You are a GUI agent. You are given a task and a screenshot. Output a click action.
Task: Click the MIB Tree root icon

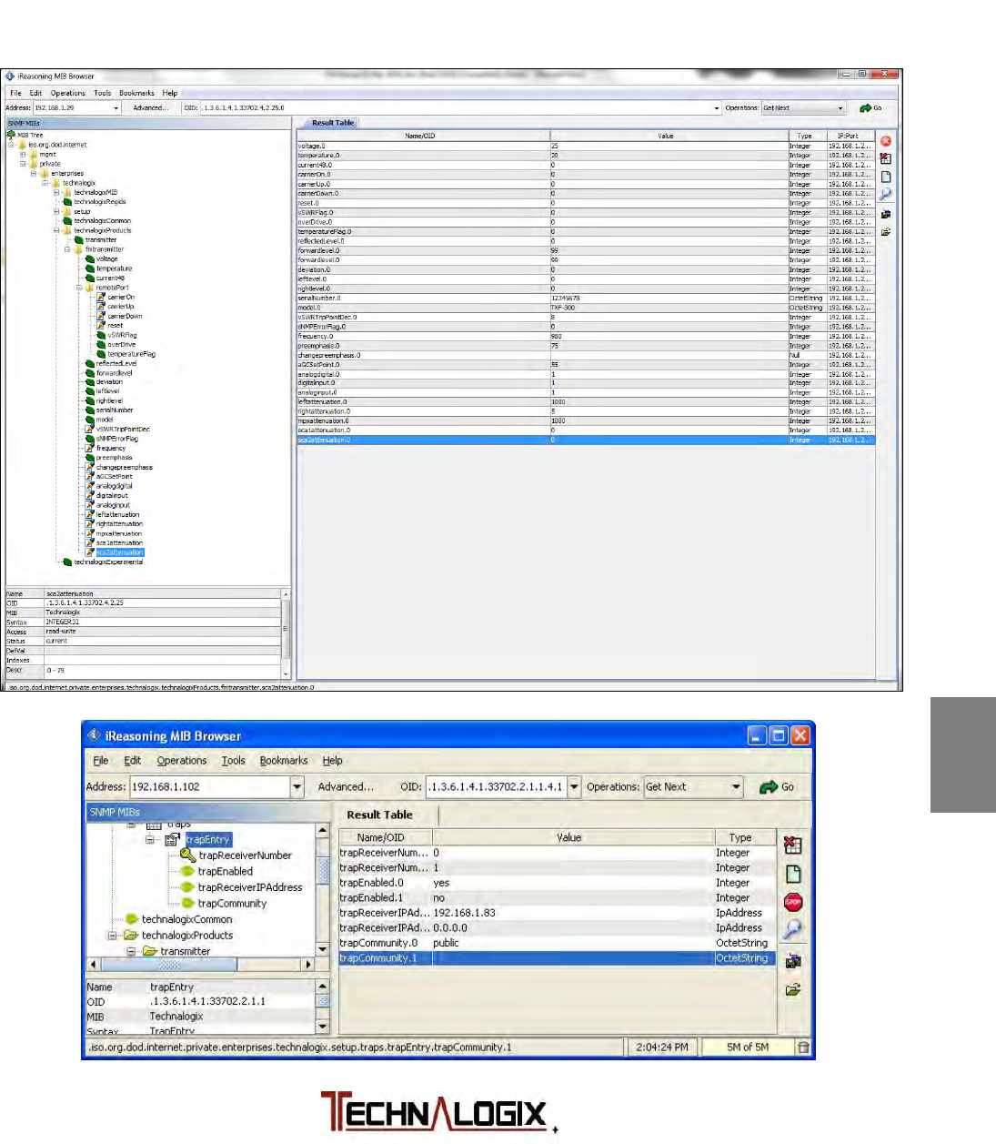11,135
